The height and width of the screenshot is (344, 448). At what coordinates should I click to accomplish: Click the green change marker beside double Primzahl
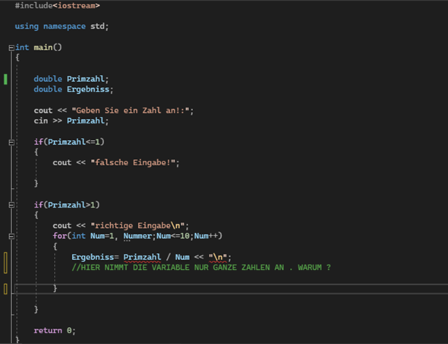pyautogui.click(x=5, y=80)
